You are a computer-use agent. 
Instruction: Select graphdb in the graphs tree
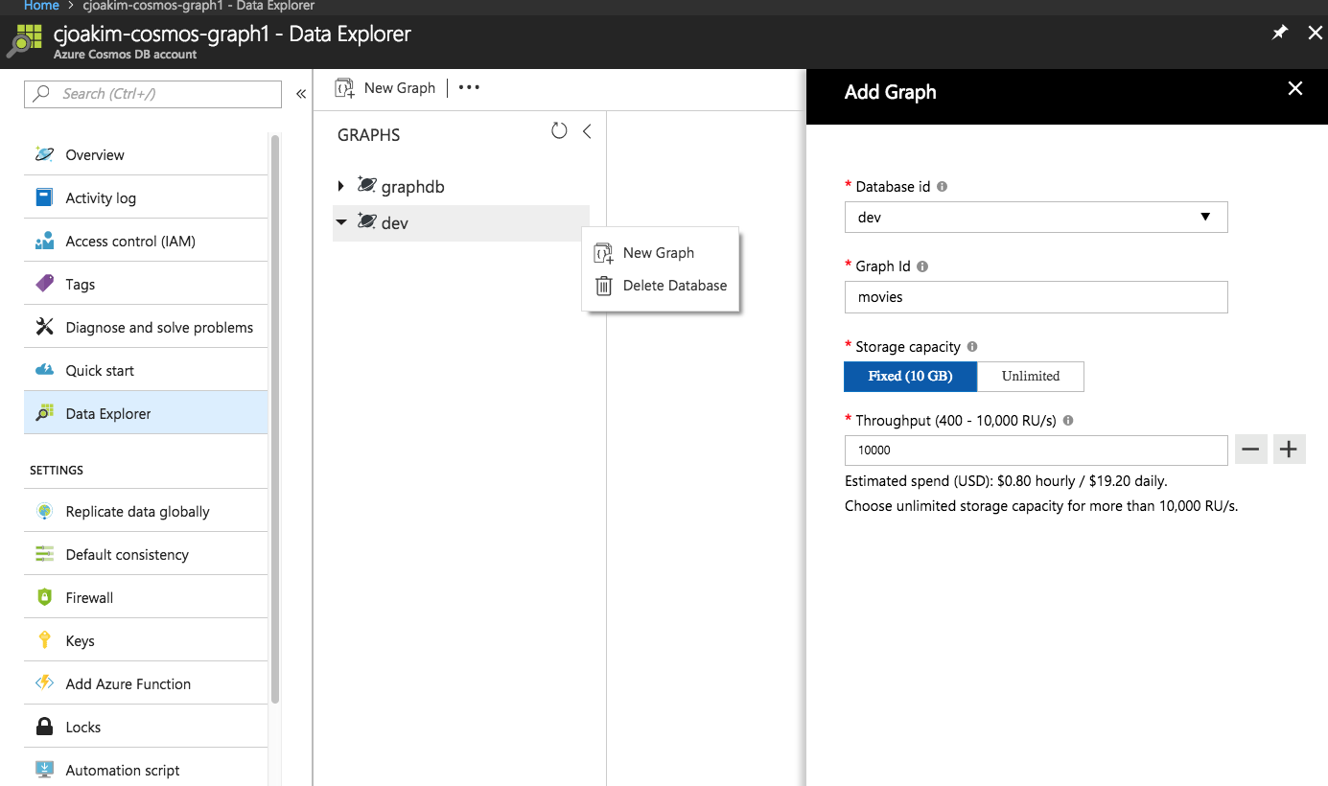pyautogui.click(x=412, y=187)
